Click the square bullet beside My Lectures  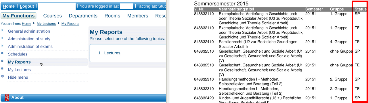pos(3,69)
